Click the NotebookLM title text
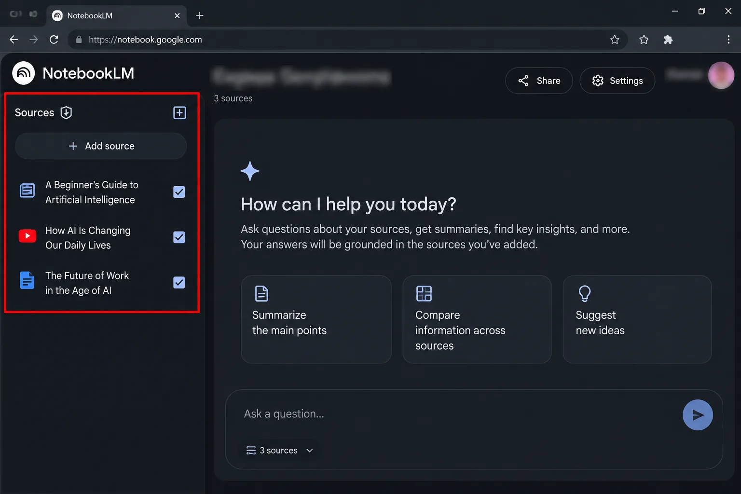Viewport: 741px width, 494px height. [x=88, y=73]
